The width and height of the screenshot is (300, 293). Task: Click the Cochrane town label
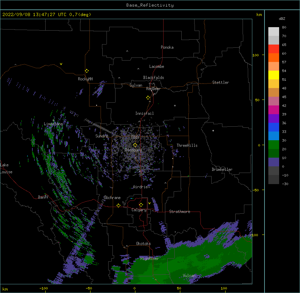click(112, 198)
